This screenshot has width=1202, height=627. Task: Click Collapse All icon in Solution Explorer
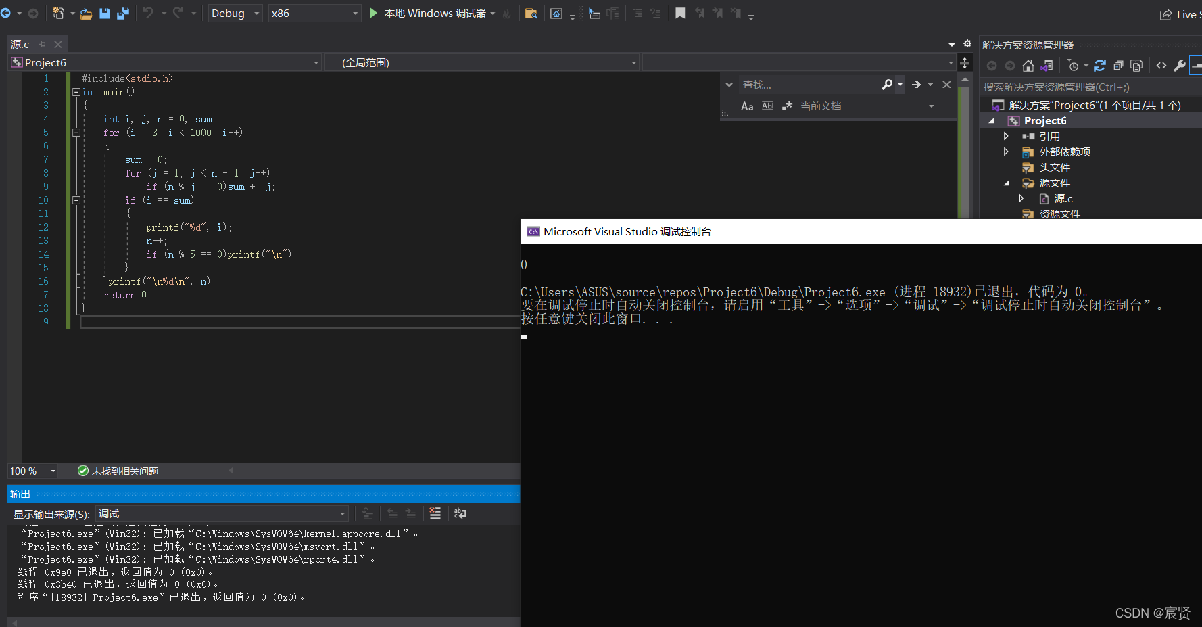pyautogui.click(x=1118, y=66)
